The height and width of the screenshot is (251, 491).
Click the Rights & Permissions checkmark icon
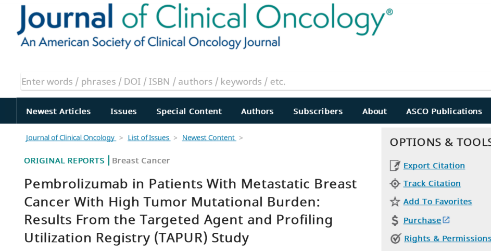(x=395, y=239)
